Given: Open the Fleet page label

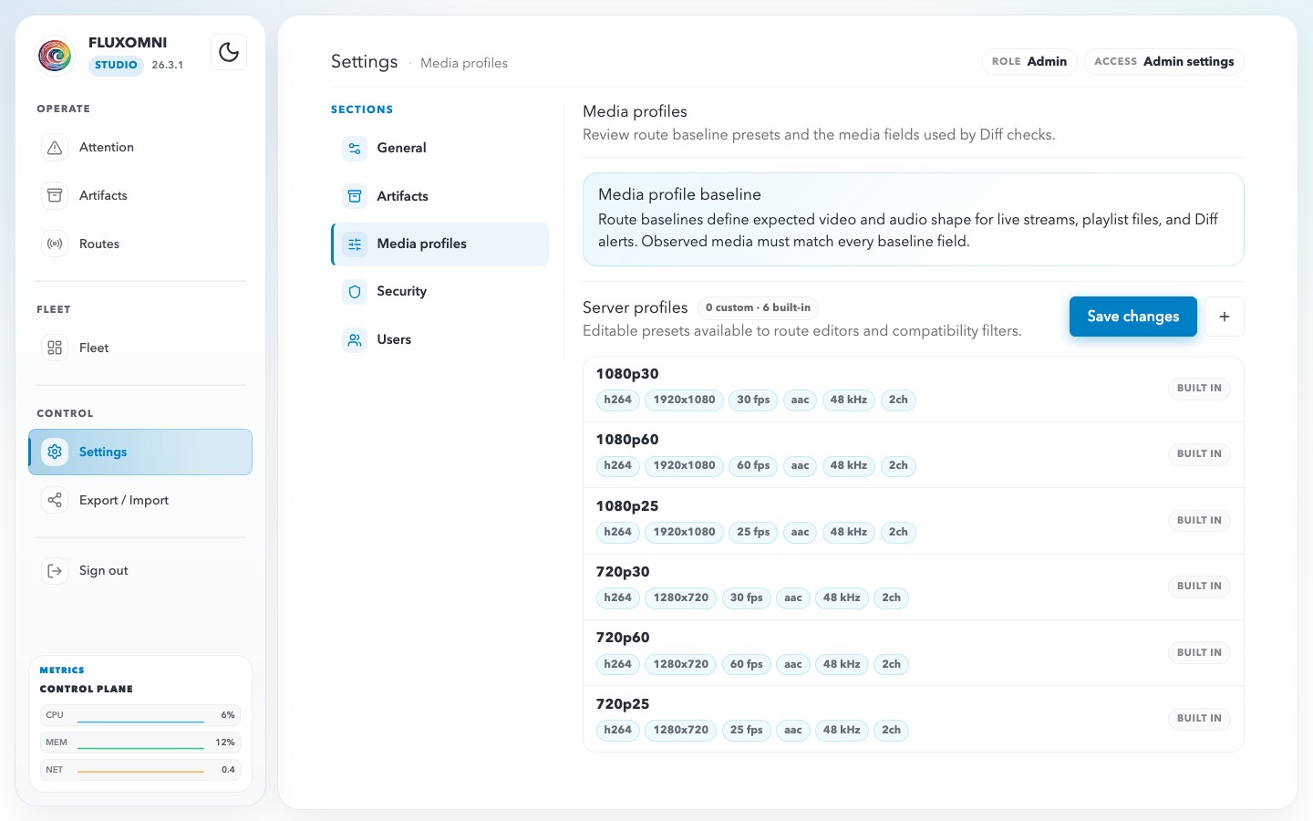Looking at the screenshot, I should pos(94,348).
